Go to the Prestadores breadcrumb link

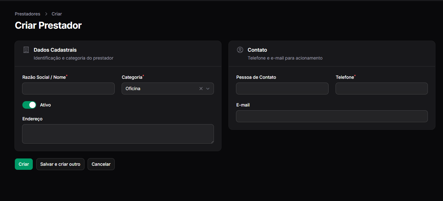pyautogui.click(x=27, y=14)
